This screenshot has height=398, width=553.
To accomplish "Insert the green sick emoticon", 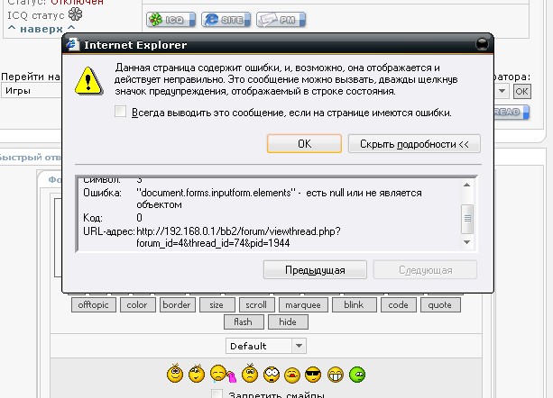I will pos(357,375).
